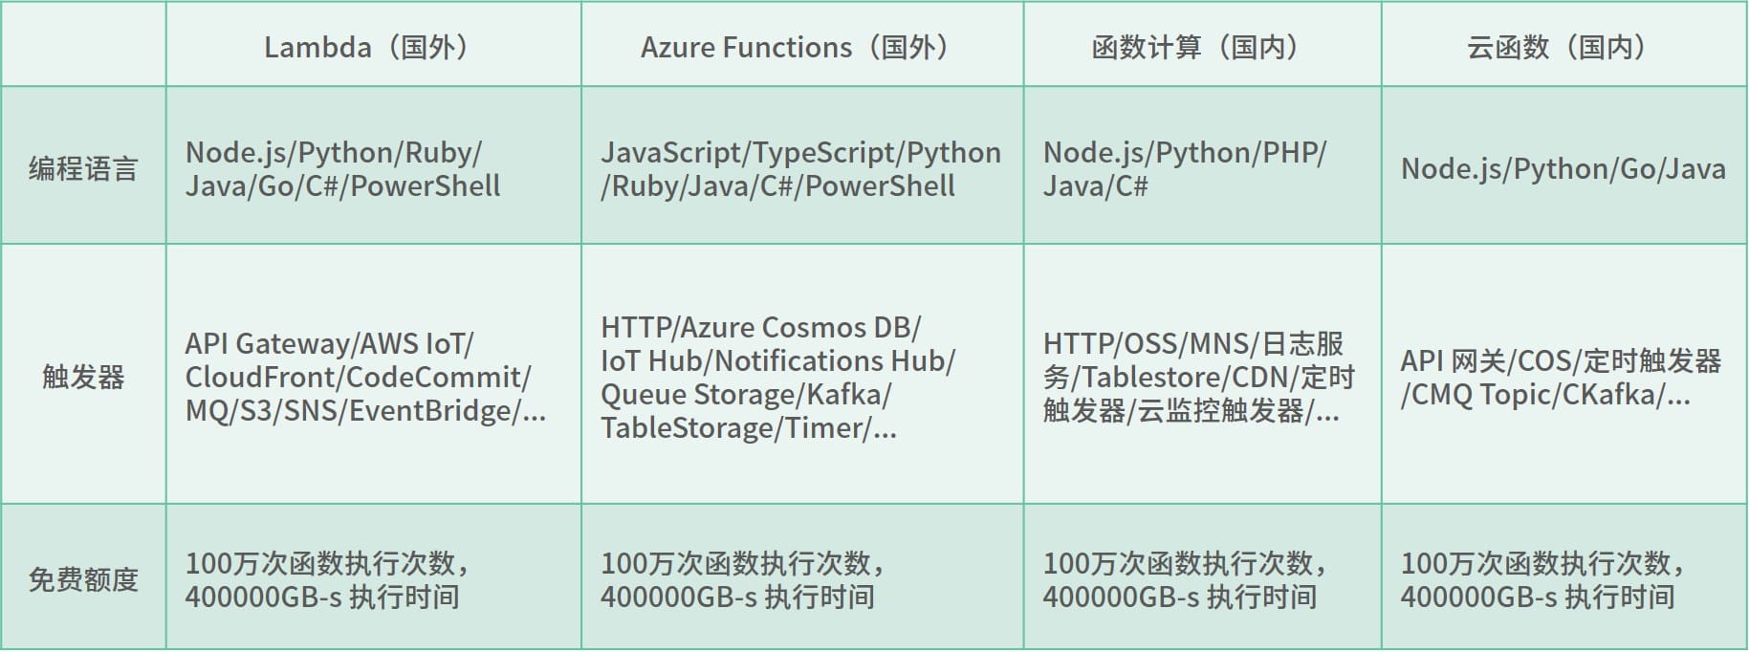Click the 函数计算（国内）column header
The image size is (1749, 652).
pyautogui.click(x=1202, y=46)
